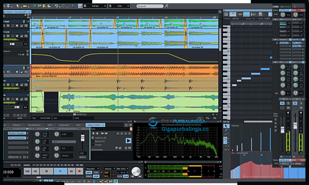Click the SYNC button in transport

(x=96, y=173)
